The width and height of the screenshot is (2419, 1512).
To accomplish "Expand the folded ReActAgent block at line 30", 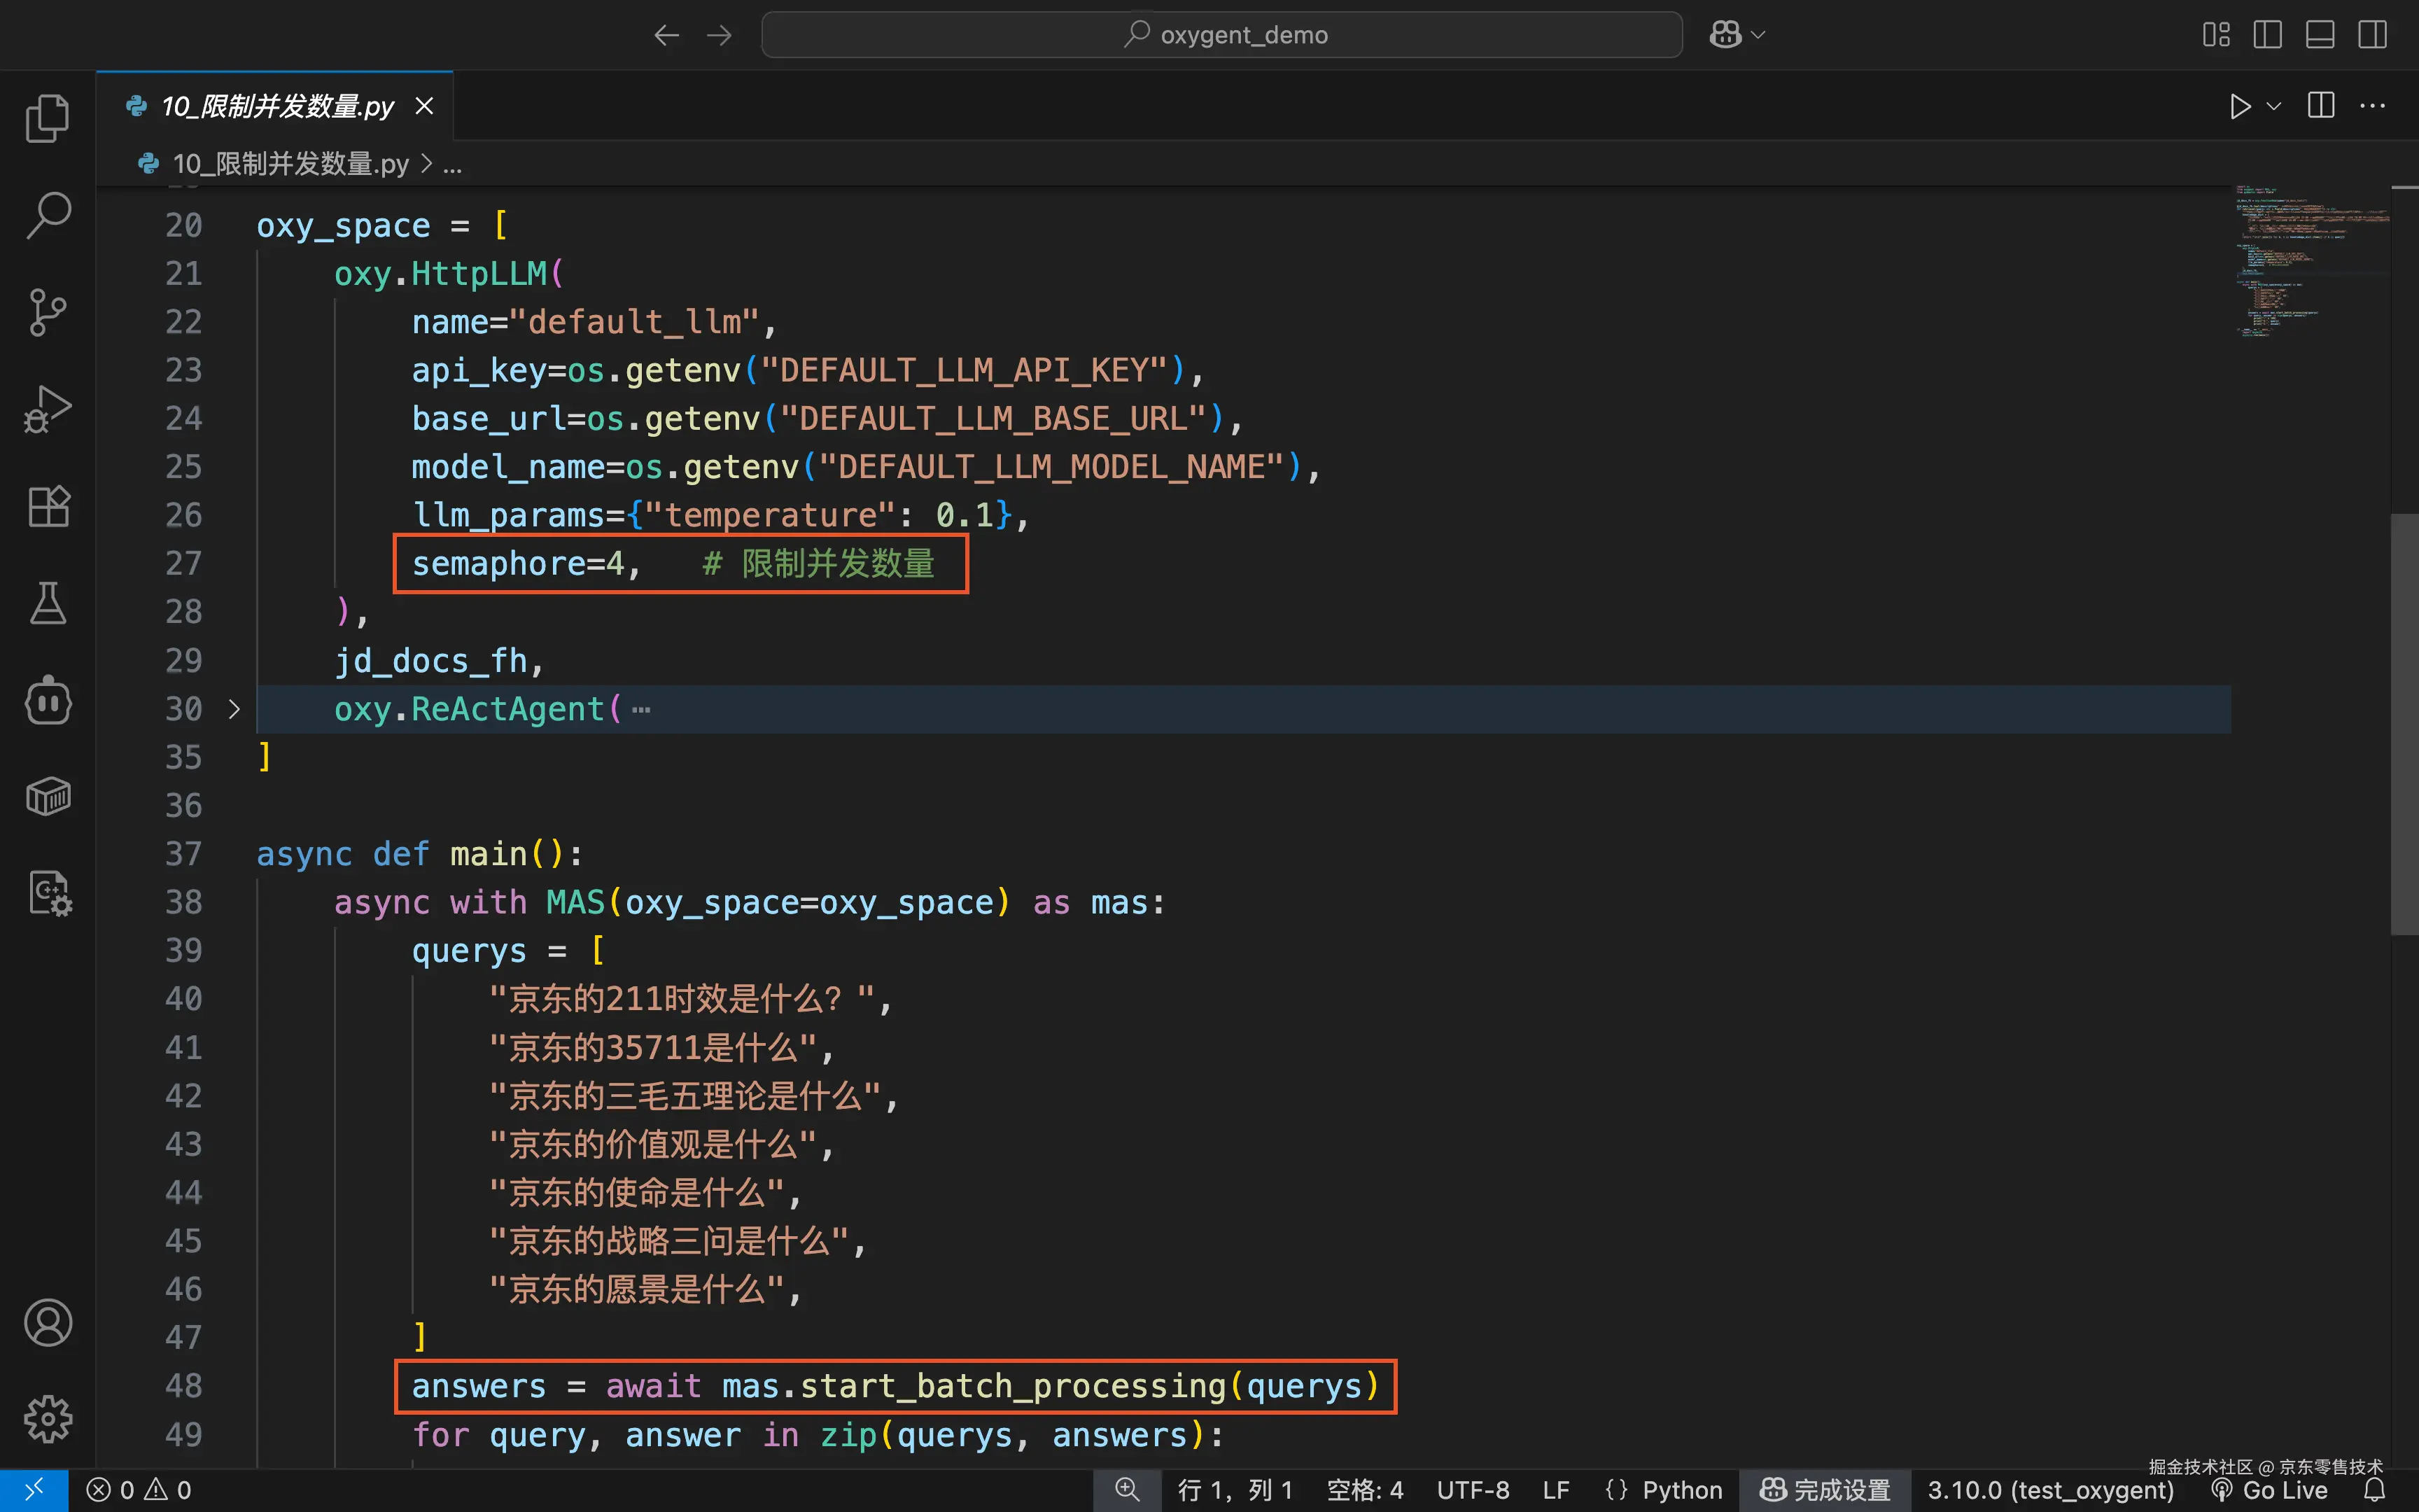I will pos(234,709).
